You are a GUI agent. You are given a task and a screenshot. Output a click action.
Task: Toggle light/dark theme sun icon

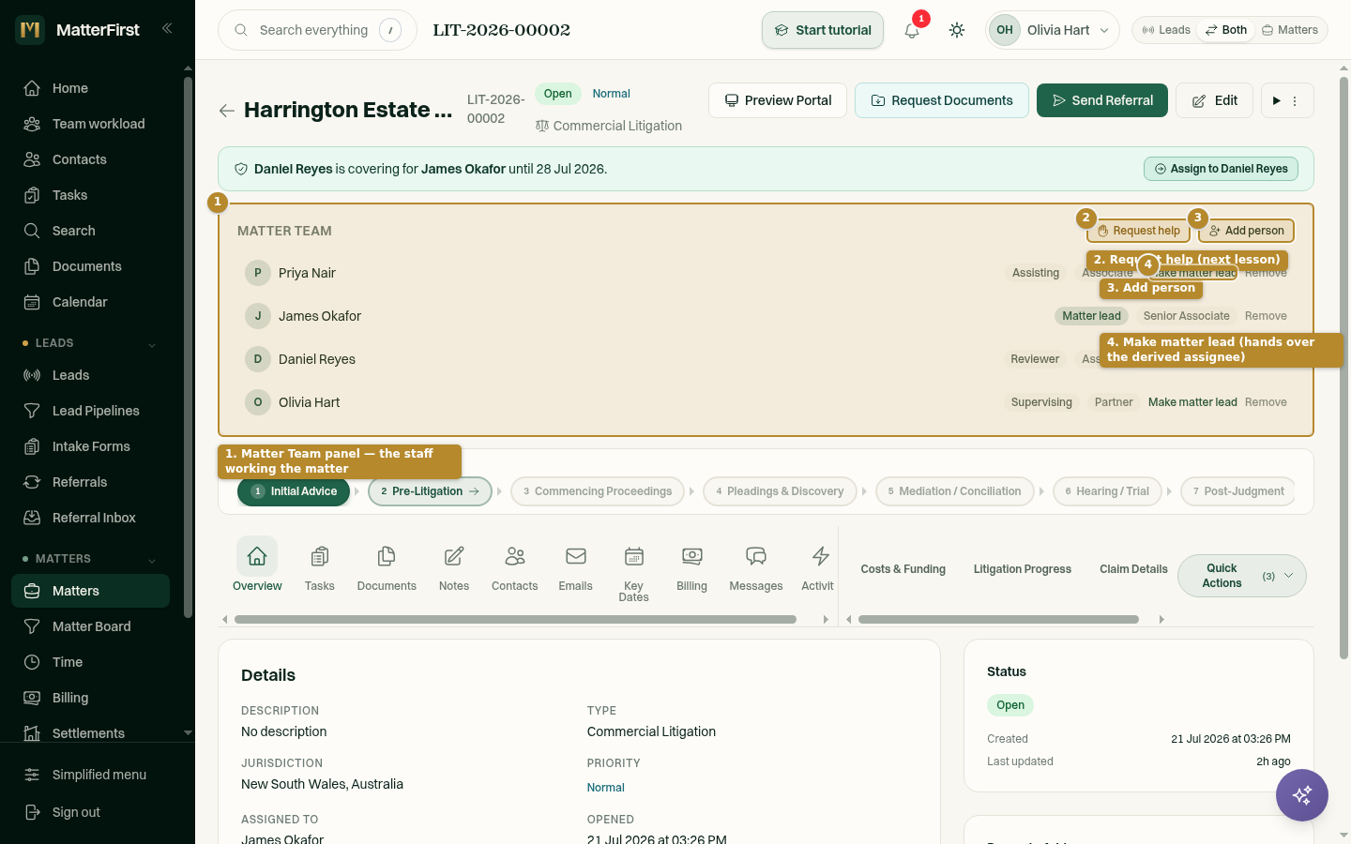pos(957,30)
